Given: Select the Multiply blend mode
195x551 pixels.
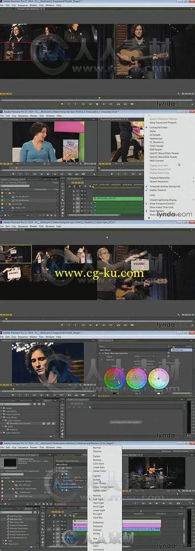Looking at the screenshot, I should [97, 460].
